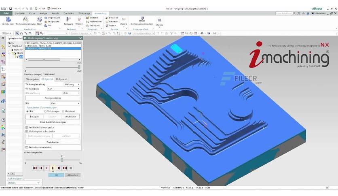This screenshot has height=196, width=338.
Task: Click the Abbrechen button
Action: (x=73, y=175)
